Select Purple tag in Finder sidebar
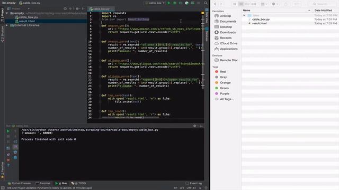The height and width of the screenshot is (190, 339). 222,93
